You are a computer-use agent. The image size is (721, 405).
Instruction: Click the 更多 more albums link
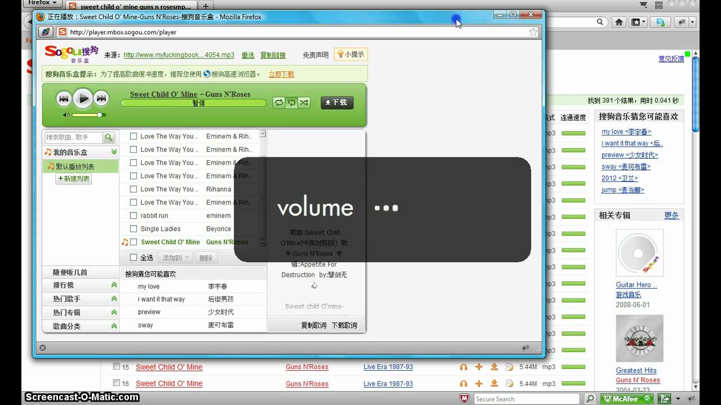coord(671,215)
